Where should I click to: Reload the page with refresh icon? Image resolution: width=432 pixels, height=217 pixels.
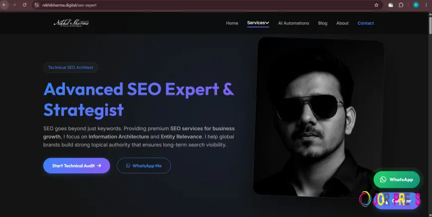[24, 5]
